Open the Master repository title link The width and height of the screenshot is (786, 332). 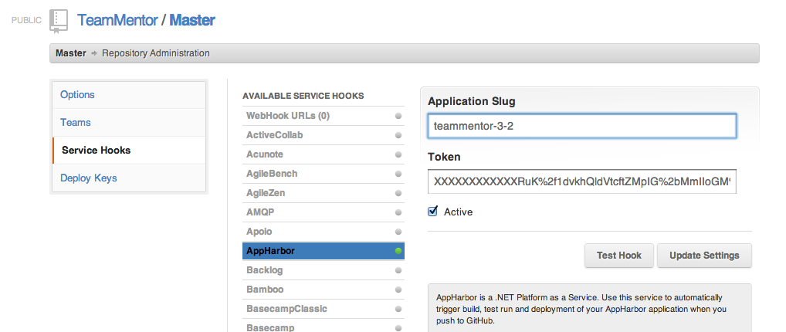(x=192, y=20)
